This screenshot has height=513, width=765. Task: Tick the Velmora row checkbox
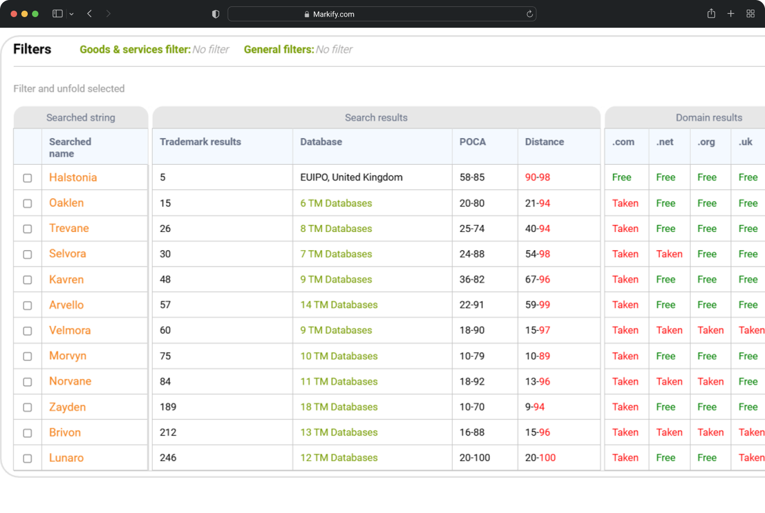pyautogui.click(x=28, y=331)
